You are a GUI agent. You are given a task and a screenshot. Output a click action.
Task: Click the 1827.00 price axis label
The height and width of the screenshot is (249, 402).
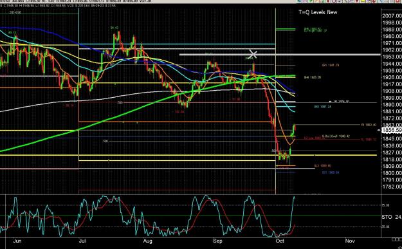[392, 152]
